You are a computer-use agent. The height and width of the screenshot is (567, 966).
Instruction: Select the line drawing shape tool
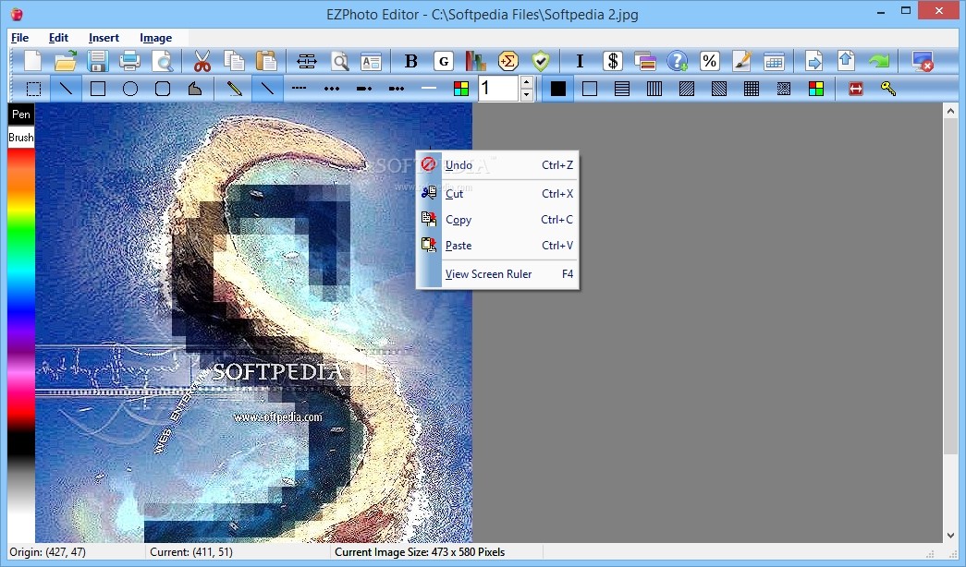pos(66,89)
